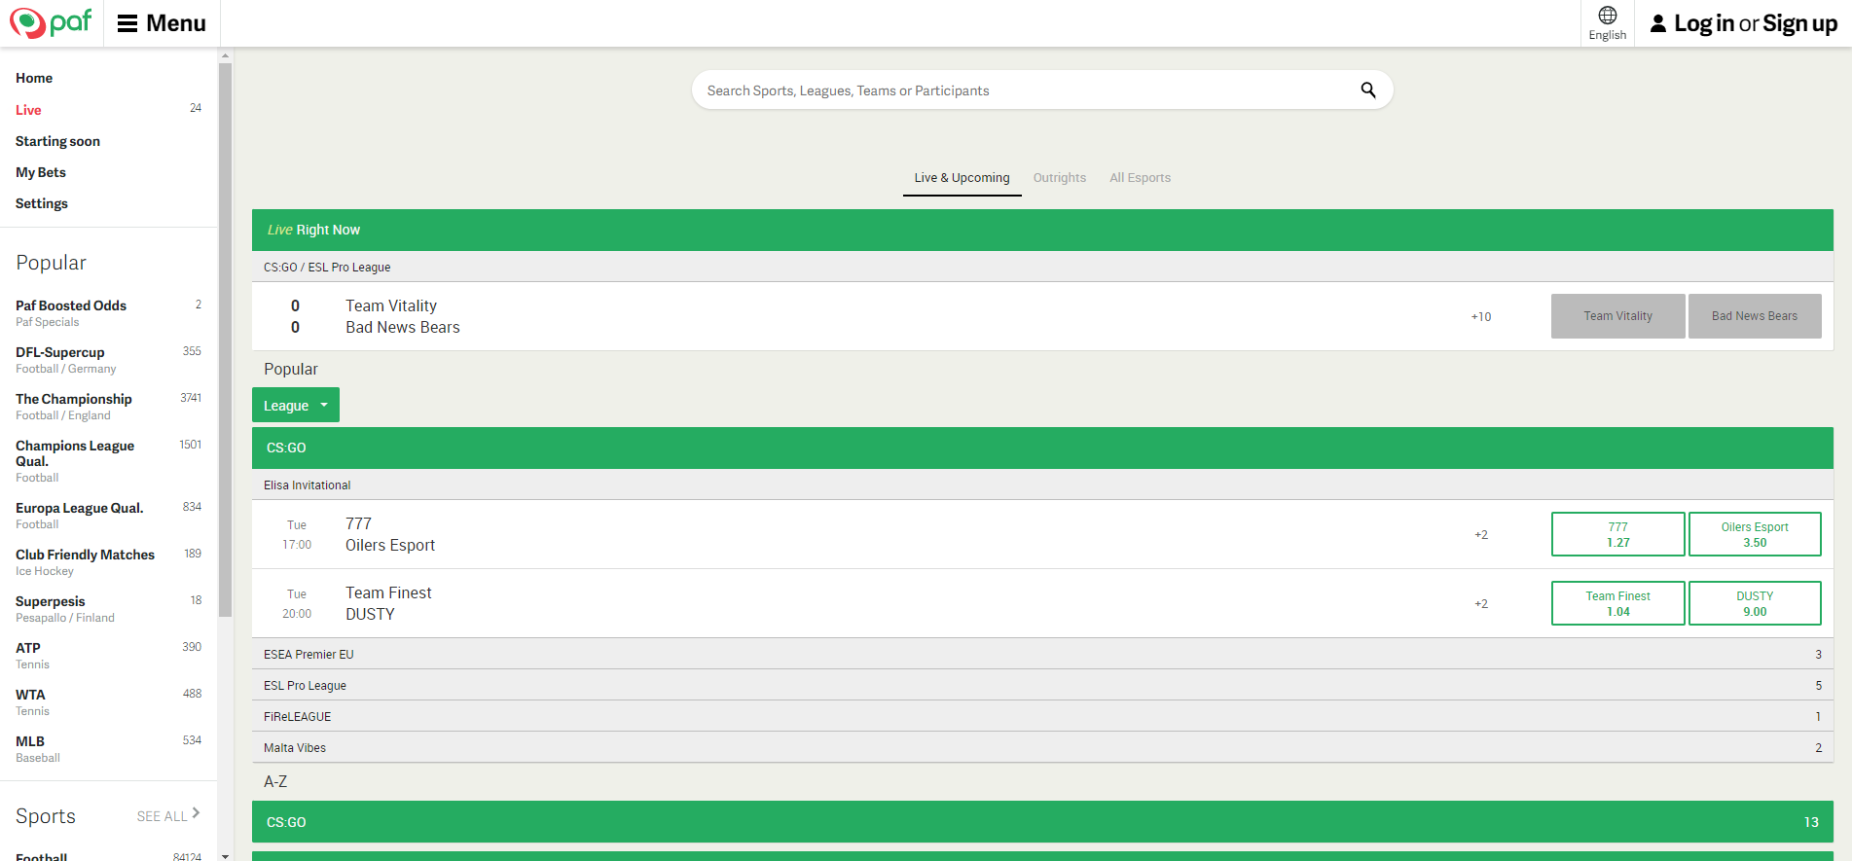Bet on DUSTY at 9.00
This screenshot has height=861, width=1852.
click(1755, 603)
